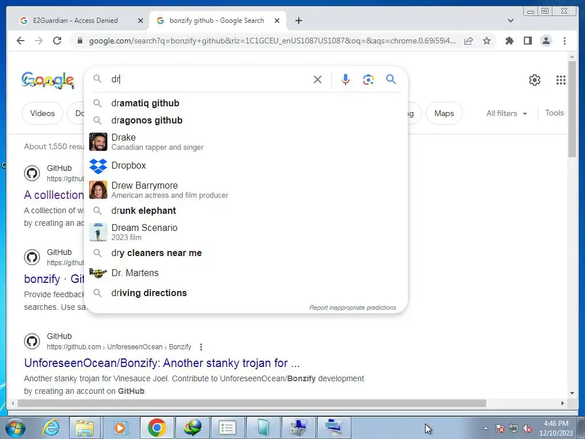Expand the All filters dropdown
The height and width of the screenshot is (439, 585).
click(507, 114)
